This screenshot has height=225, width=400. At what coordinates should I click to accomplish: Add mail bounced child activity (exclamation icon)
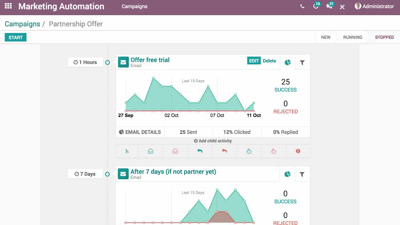tap(298, 151)
